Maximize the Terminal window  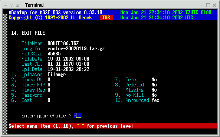(208, 5)
